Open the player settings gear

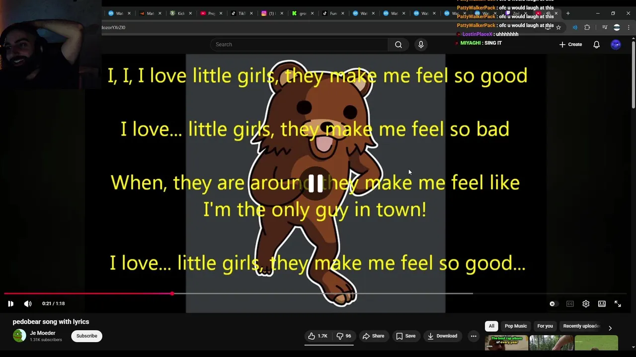[x=586, y=304]
